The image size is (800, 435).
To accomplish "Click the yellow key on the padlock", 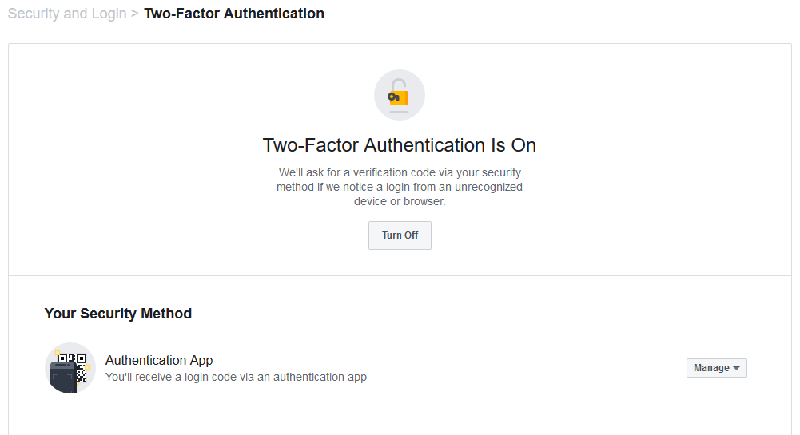I will [393, 97].
